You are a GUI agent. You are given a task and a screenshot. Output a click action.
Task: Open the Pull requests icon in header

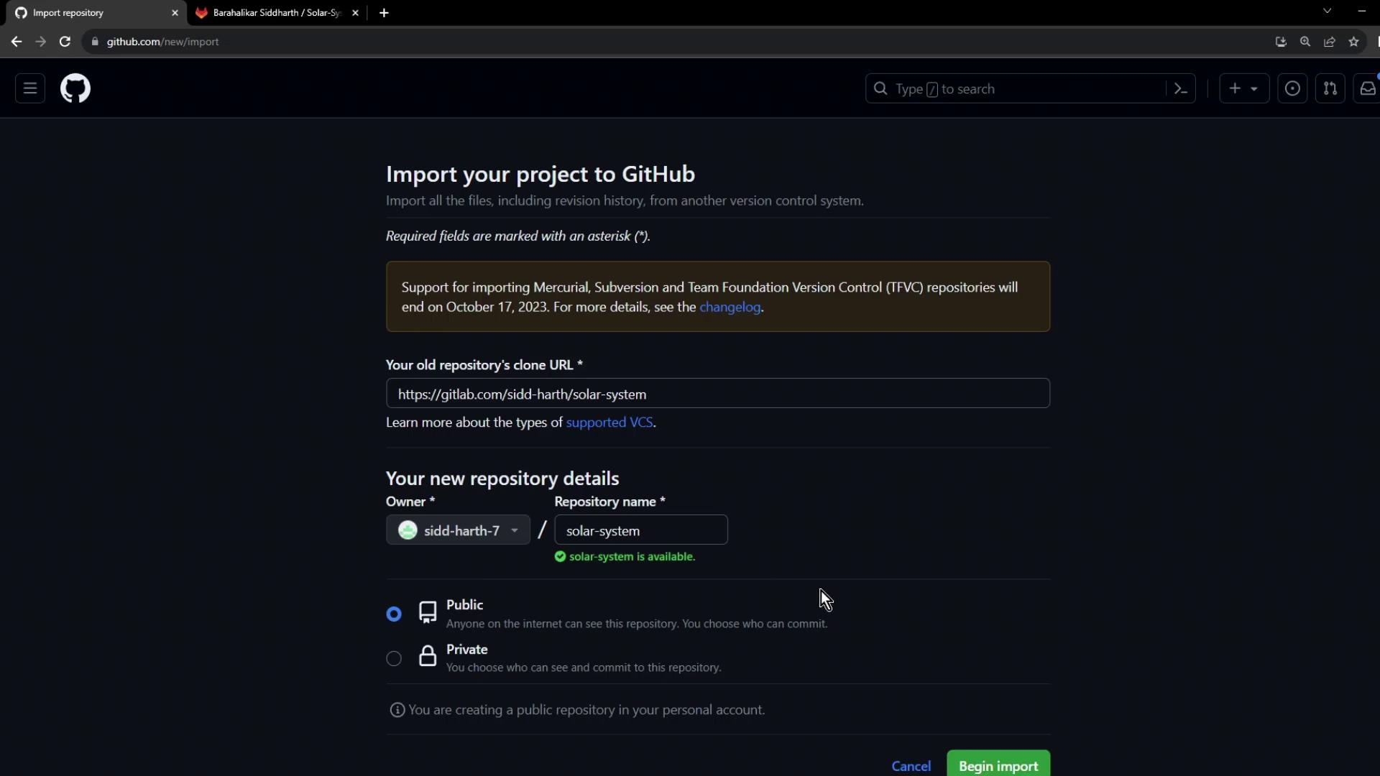pos(1330,88)
